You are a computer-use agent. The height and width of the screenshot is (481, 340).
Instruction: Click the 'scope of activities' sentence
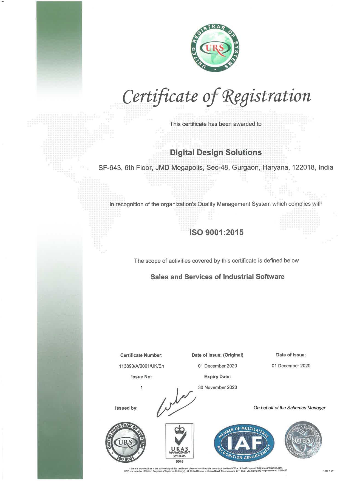216,261
